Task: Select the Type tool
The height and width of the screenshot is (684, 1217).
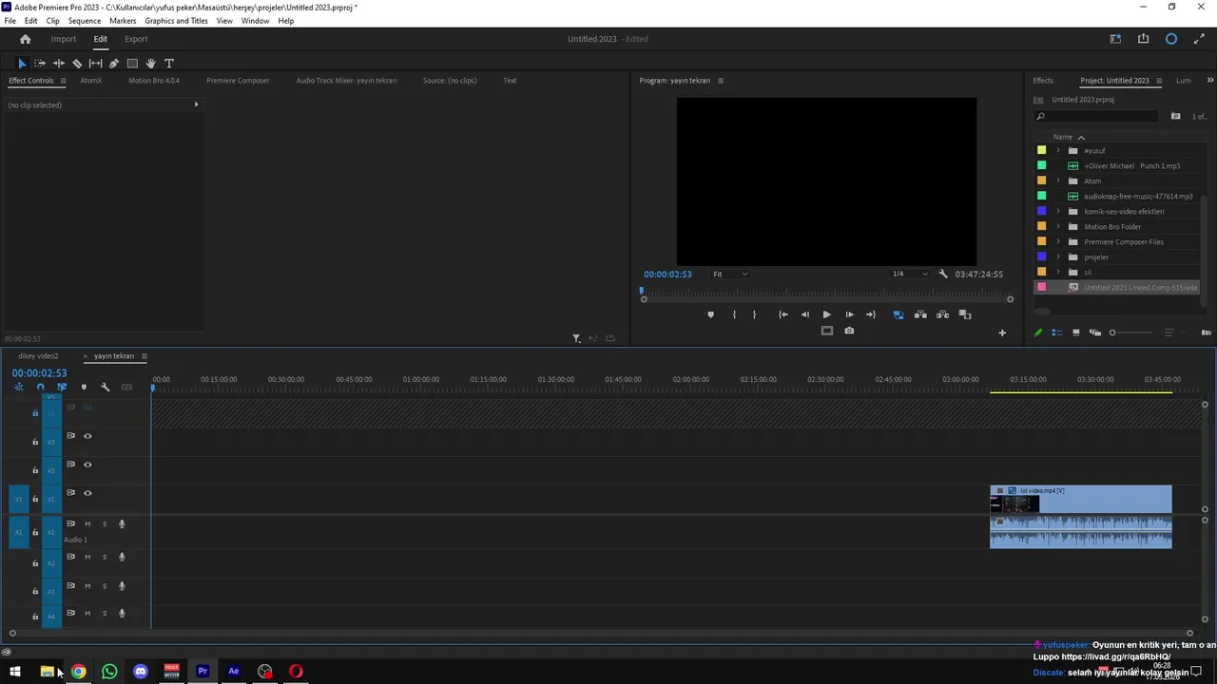Action: pos(169,64)
